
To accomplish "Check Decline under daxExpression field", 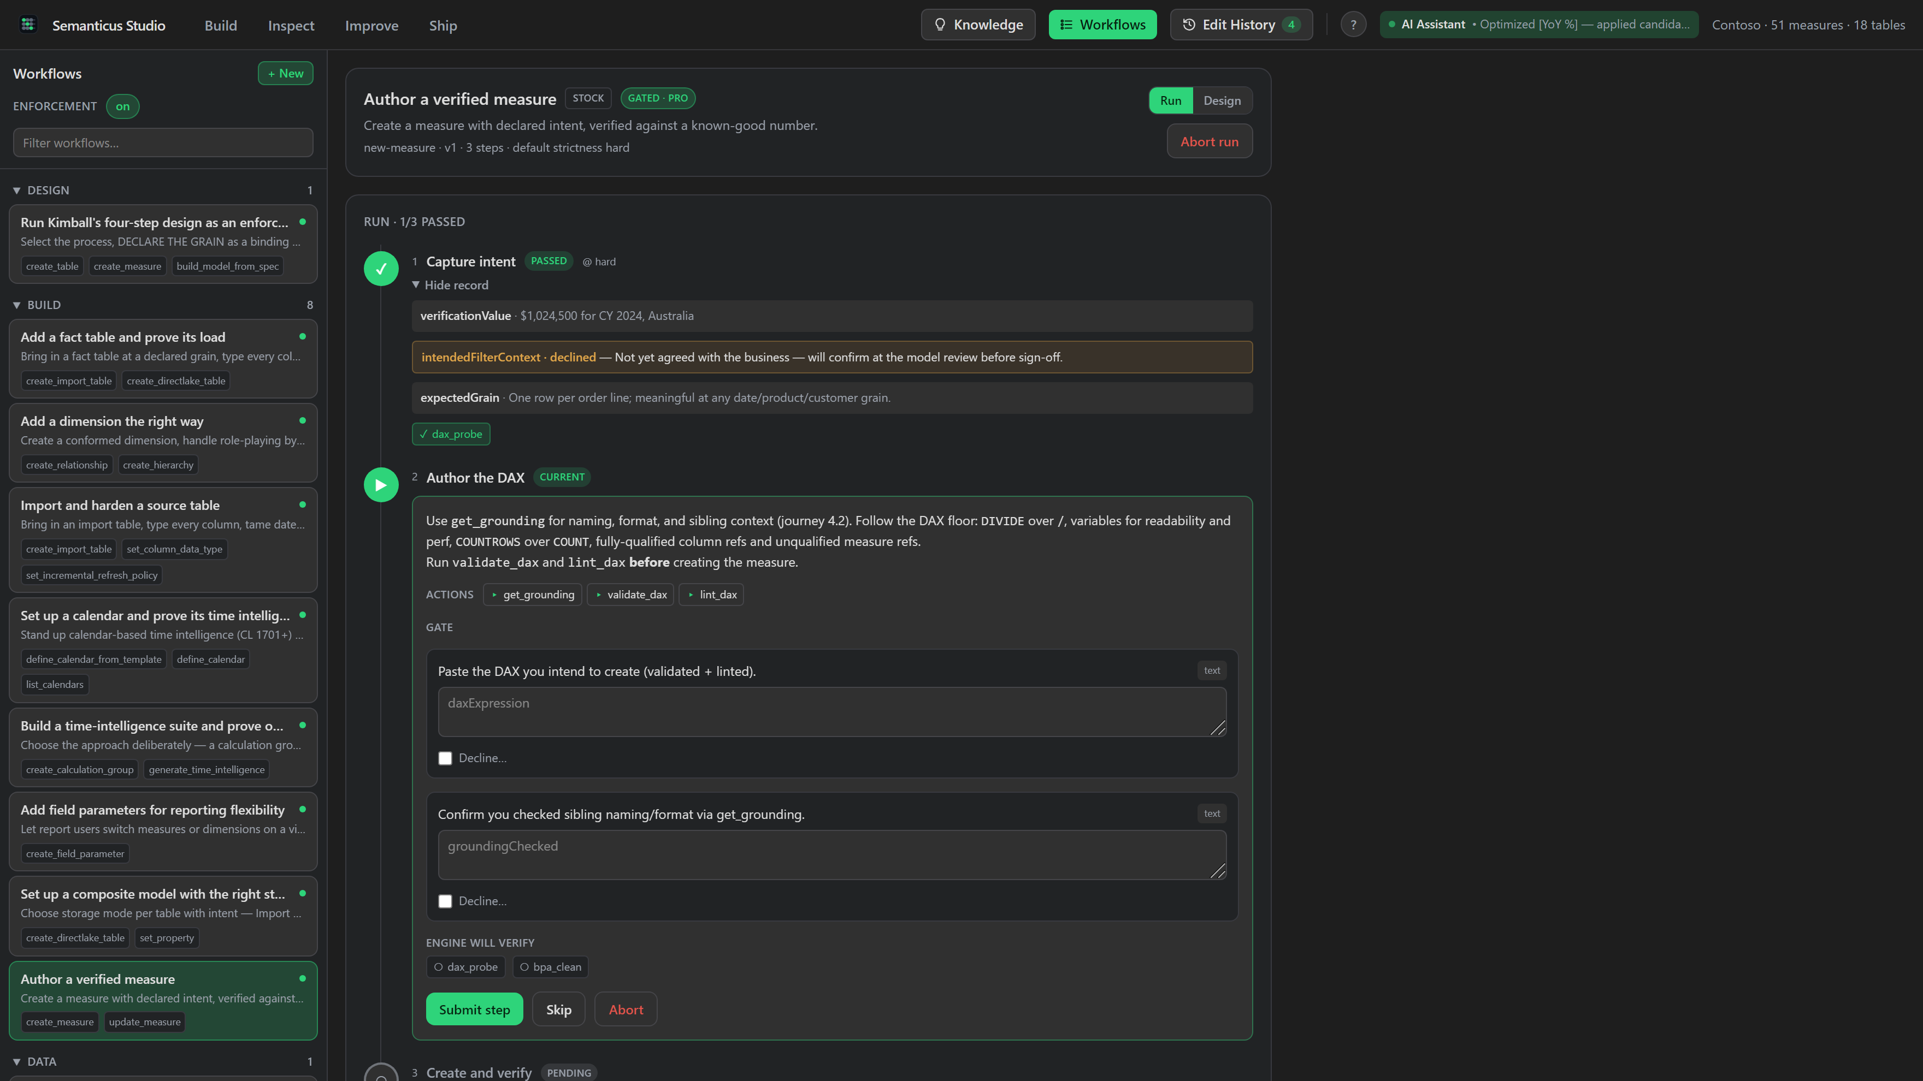I will tap(445, 758).
